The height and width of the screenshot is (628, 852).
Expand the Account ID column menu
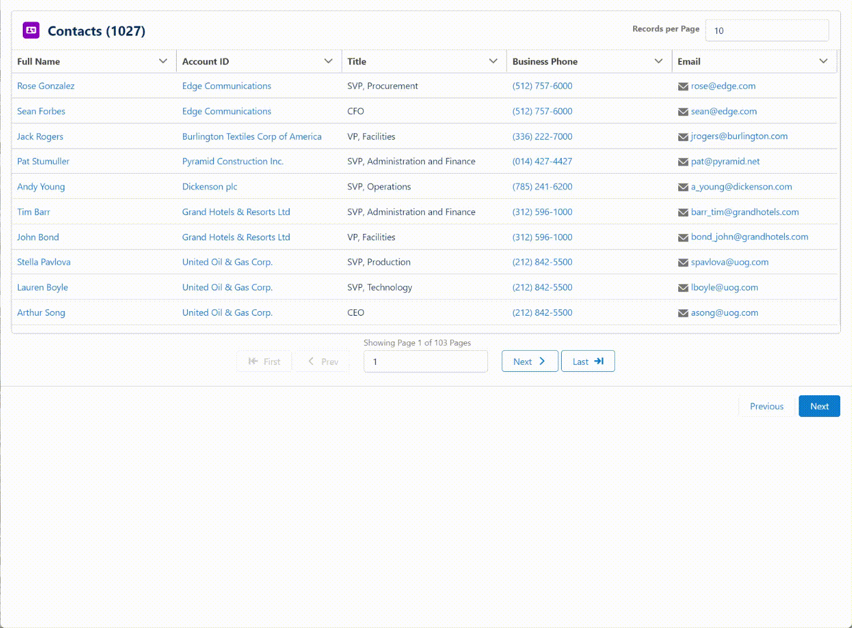click(x=328, y=61)
